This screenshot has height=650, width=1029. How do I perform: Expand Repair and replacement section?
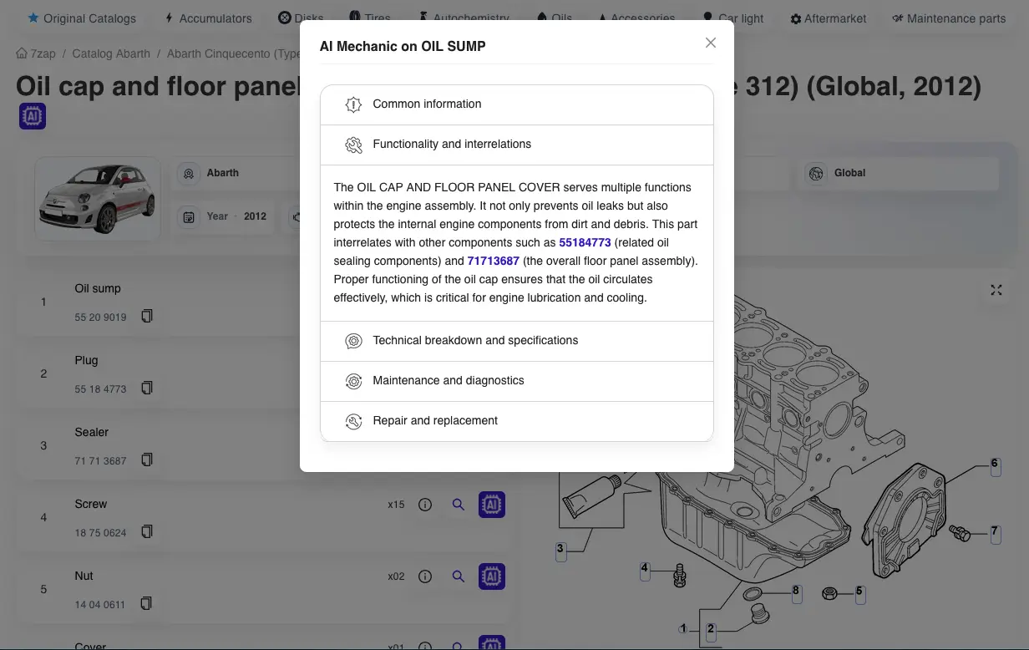[516, 421]
